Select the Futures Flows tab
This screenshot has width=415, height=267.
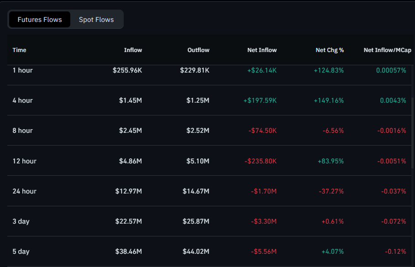[x=40, y=20]
